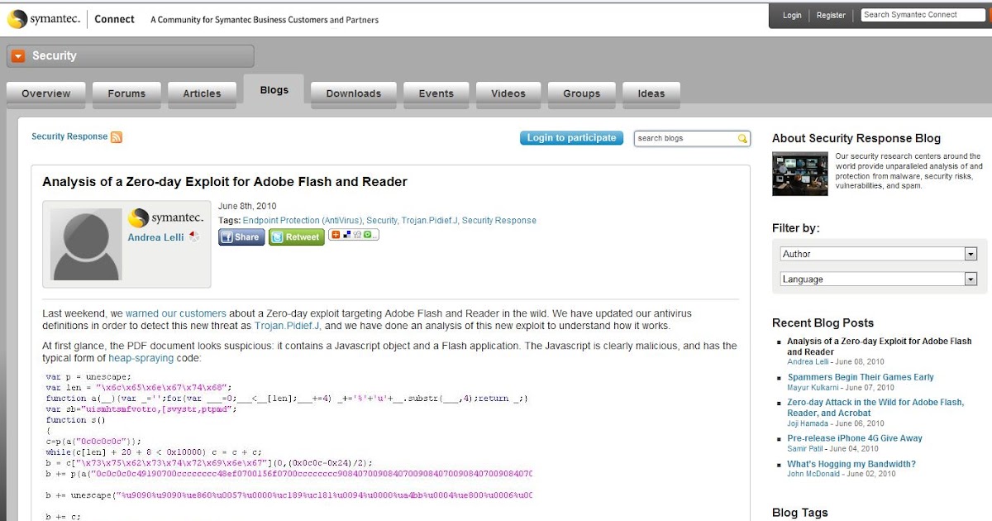This screenshot has width=992, height=521.
Task: Click 'John McDonald - June 02, 2010' byline
Action: click(842, 475)
